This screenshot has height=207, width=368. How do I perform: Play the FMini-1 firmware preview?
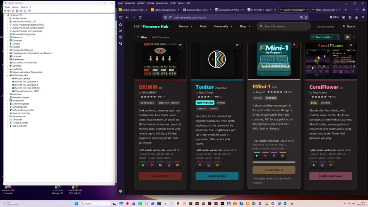click(257, 156)
